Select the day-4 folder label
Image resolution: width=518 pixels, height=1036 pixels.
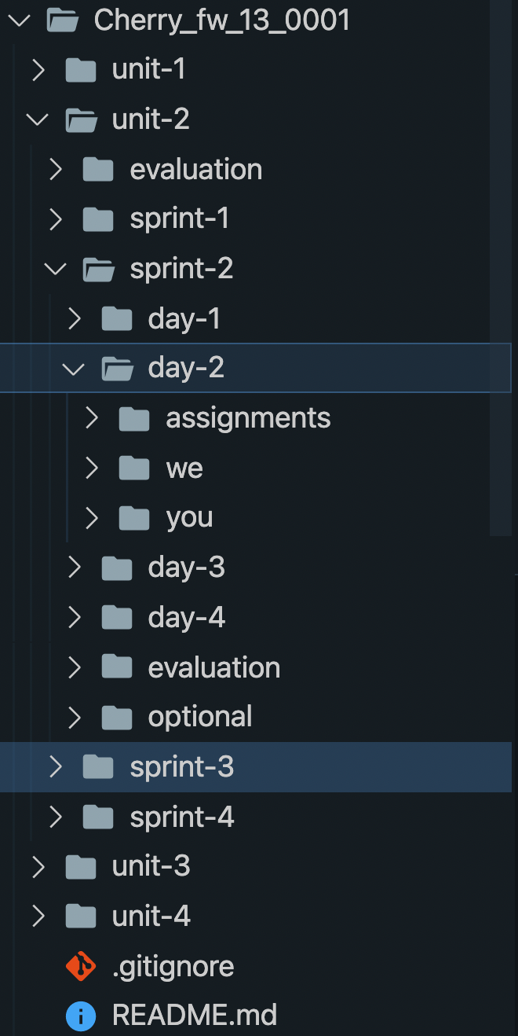(x=186, y=618)
